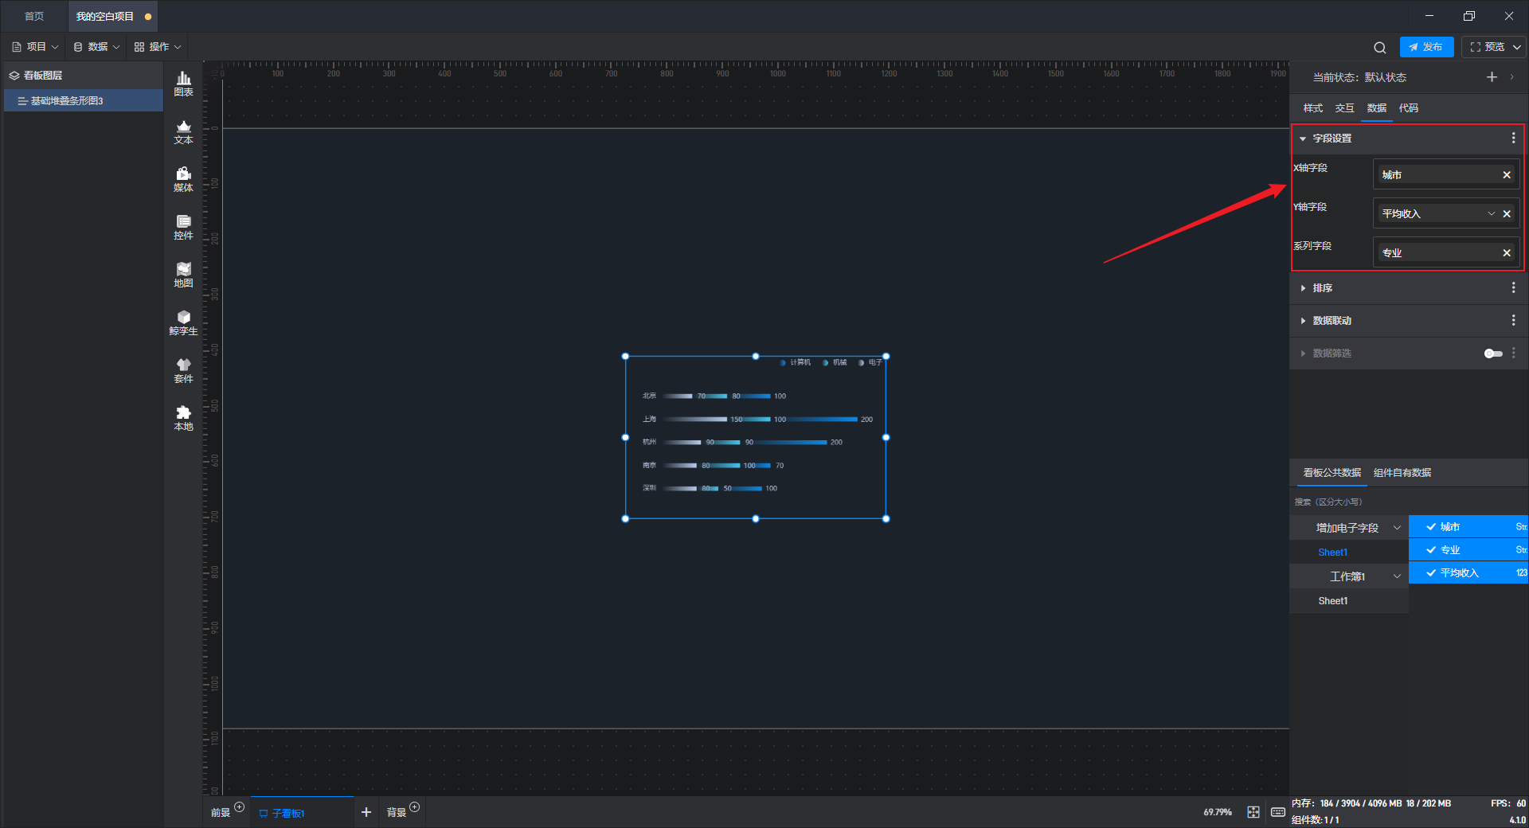Open the 平均收入 aggregation dropdown arrow
Screen dimensions: 1529x828
click(1492, 214)
